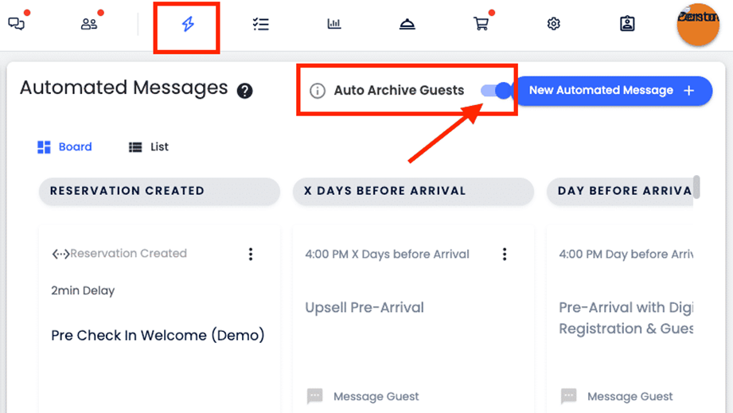Open the contact badge icon

point(627,24)
